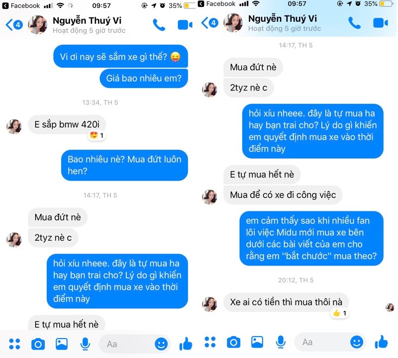Screen dimensions: 398x358
Task: Open thumbs-up reaction on 'Xe ai có tiền' message
Action: coord(340,313)
